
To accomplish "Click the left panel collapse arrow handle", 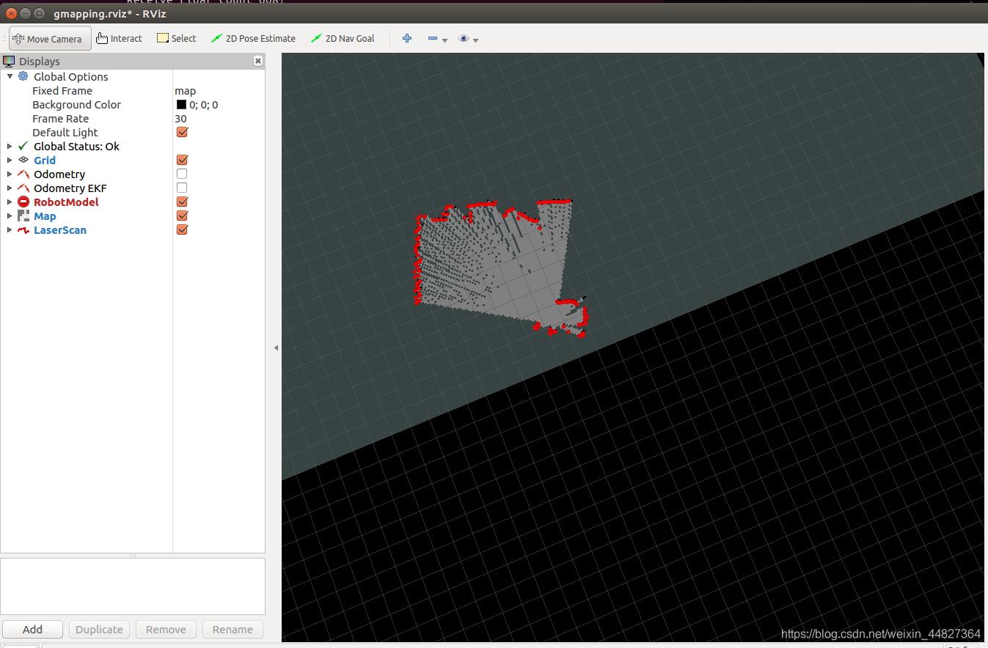I will tap(276, 347).
